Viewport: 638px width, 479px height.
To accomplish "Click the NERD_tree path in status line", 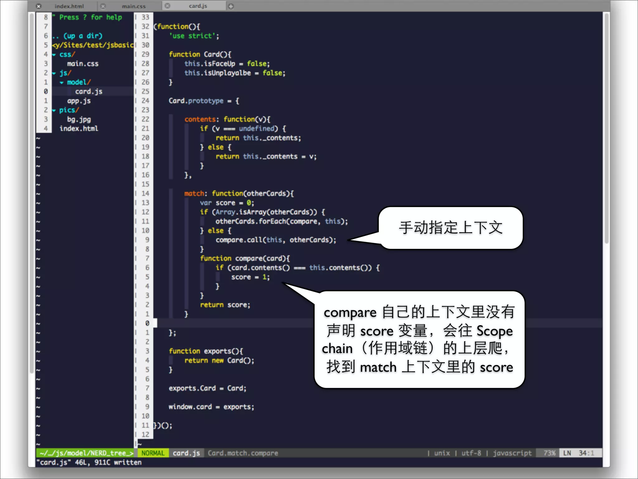I will pos(86,453).
